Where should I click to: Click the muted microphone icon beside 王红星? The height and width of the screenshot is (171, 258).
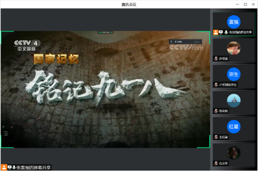(216, 137)
